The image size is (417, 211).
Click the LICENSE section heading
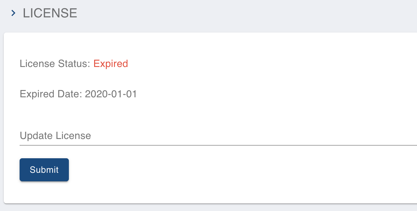pos(50,13)
